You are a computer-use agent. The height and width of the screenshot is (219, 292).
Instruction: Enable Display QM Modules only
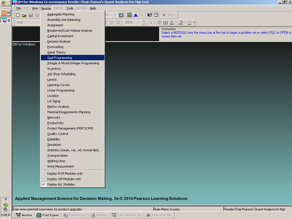pyautogui.click(x=73, y=179)
